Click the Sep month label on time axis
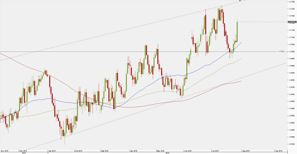The width and height of the screenshot is (297, 154). [x=279, y=151]
